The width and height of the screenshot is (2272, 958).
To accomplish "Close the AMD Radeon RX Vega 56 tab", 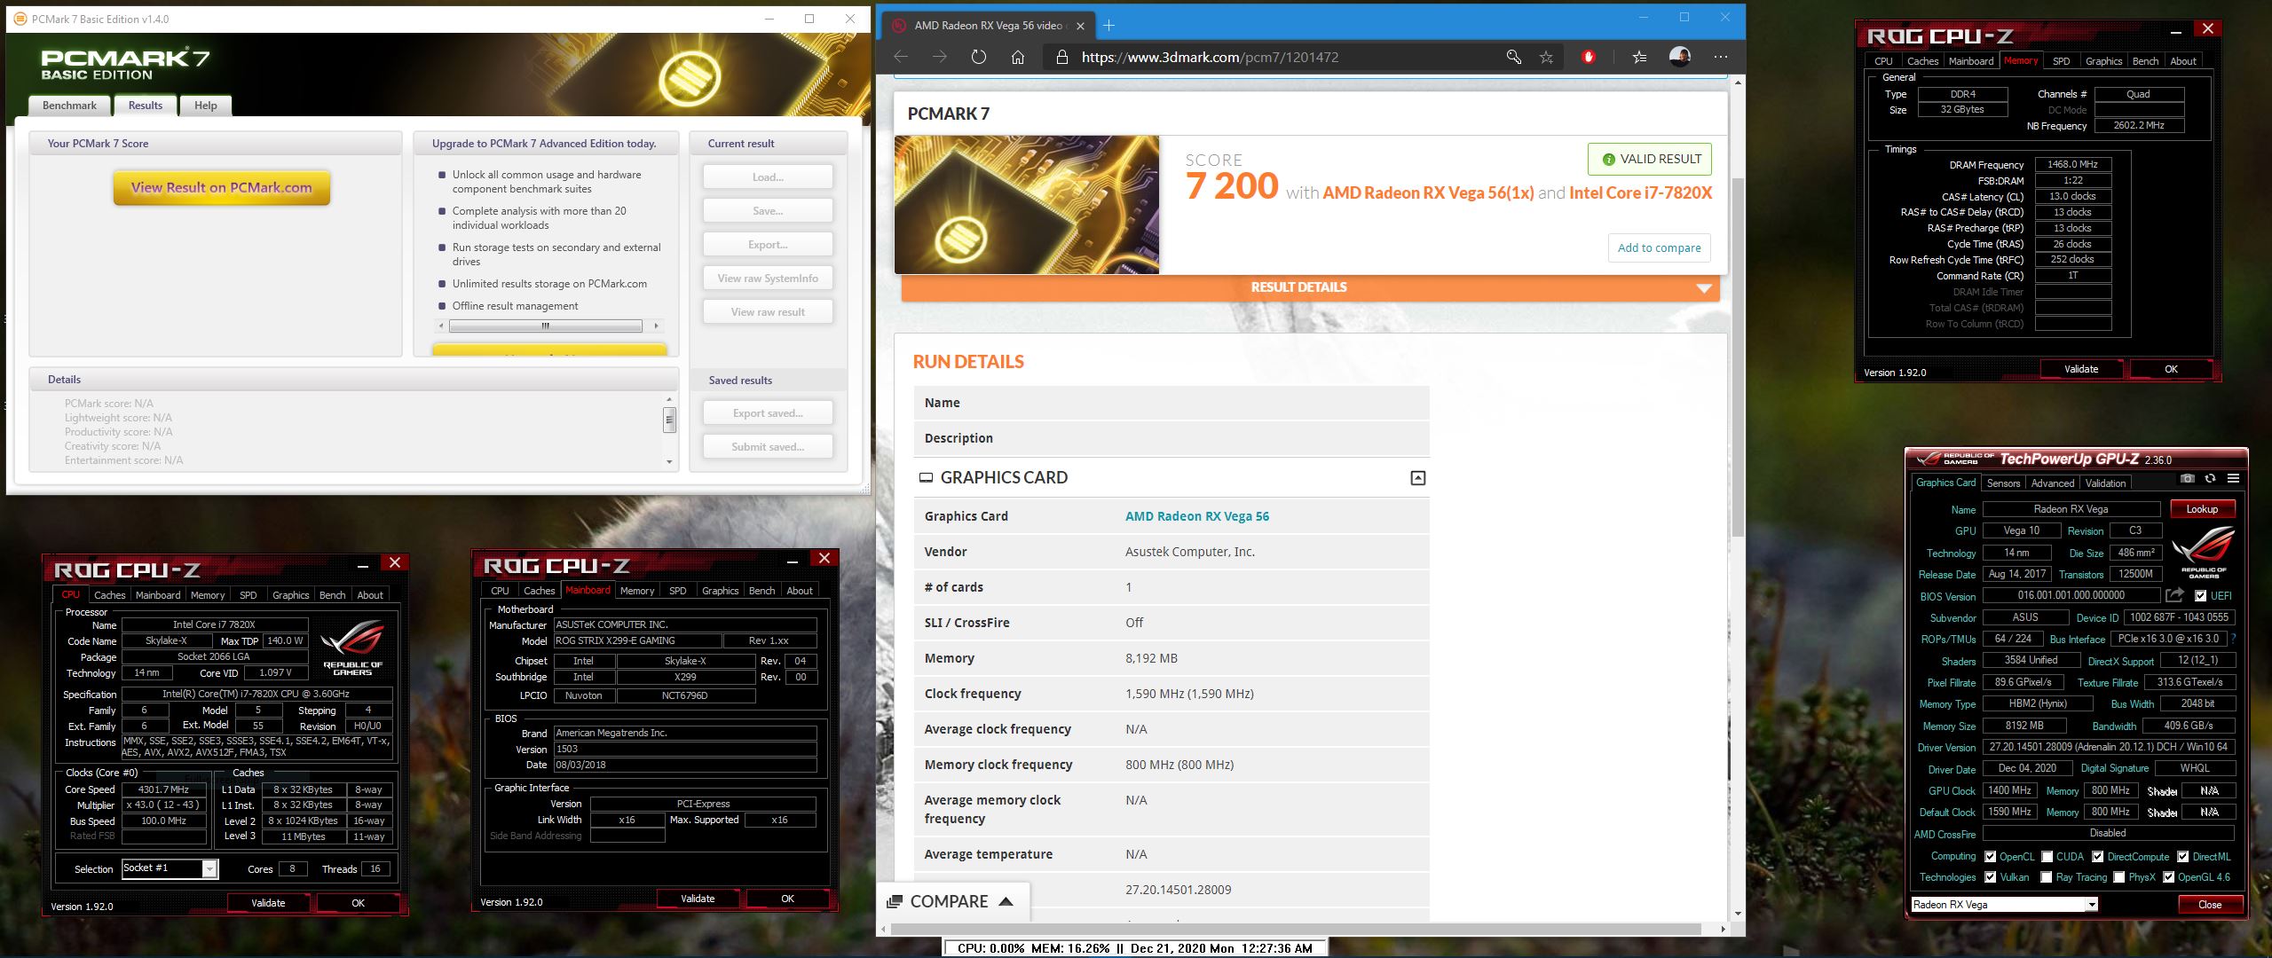I will click(1080, 26).
